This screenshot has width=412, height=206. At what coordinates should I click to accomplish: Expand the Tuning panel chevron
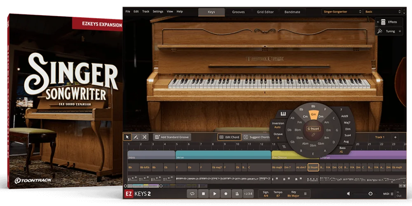coord(400,31)
